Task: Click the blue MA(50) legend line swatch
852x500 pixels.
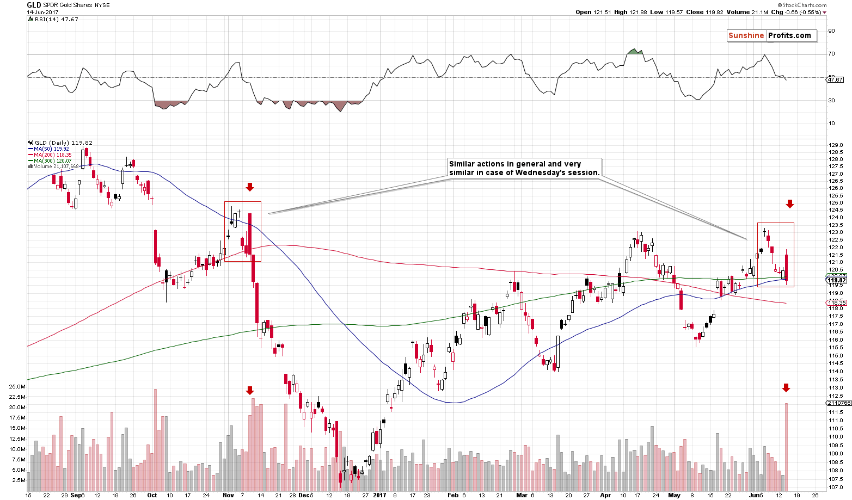Action: 30,149
